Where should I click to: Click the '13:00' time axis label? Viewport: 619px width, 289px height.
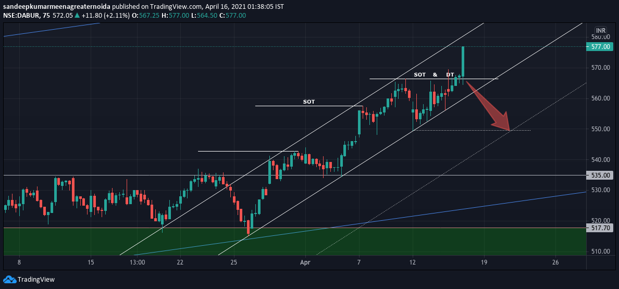137,262
